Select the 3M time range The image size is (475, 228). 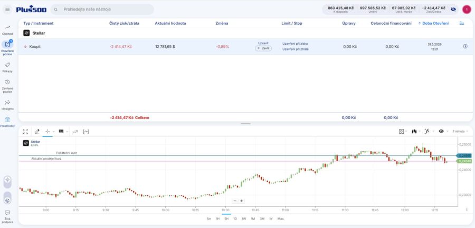262,219
